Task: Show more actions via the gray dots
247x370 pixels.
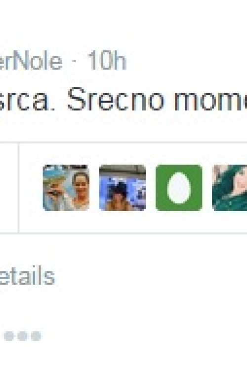Action: point(22,336)
